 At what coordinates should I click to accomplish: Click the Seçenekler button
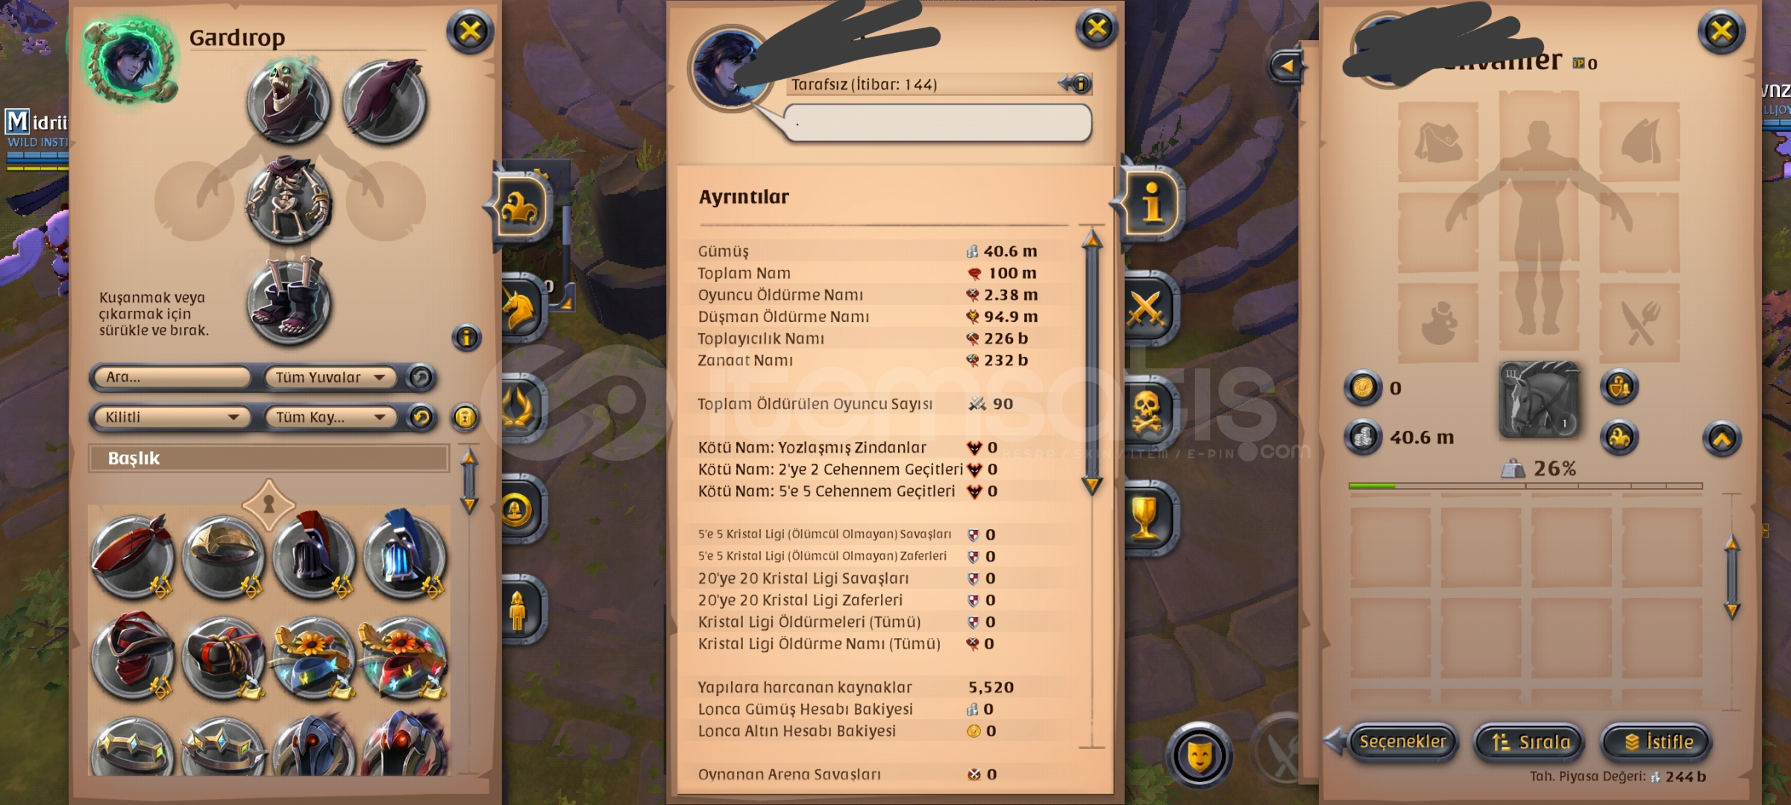(x=1402, y=742)
